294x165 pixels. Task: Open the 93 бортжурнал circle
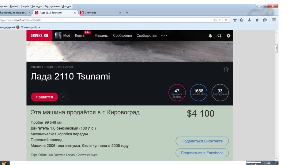click(220, 93)
